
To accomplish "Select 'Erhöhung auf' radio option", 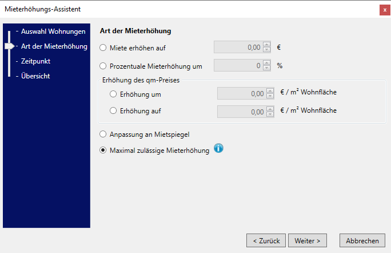I will click(113, 110).
